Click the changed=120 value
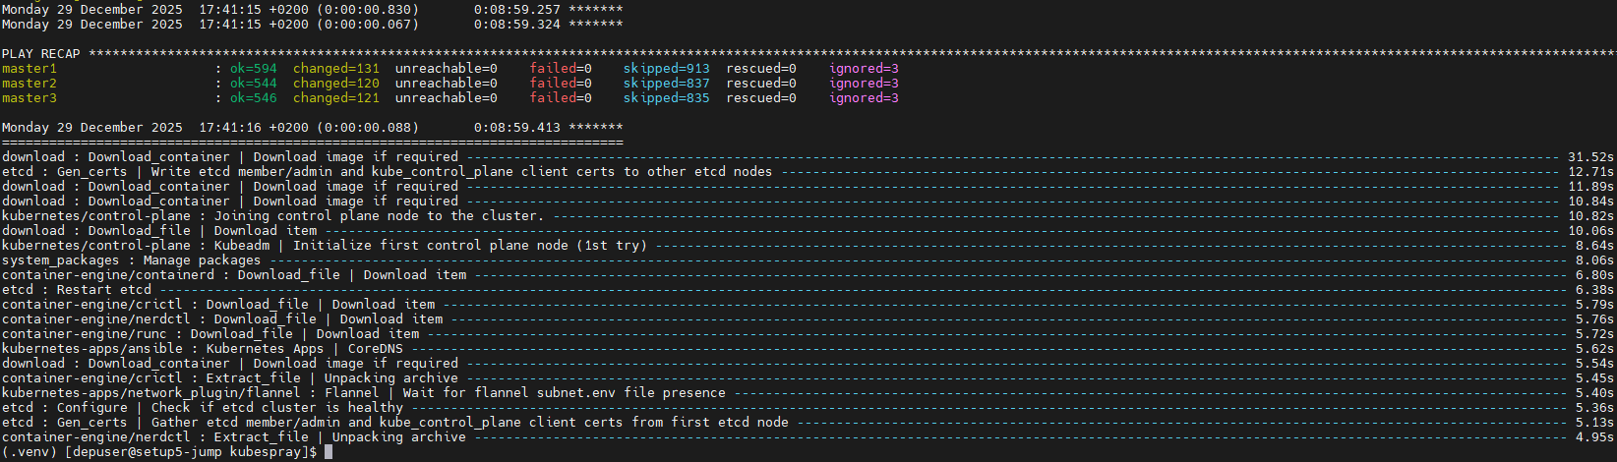Viewport: 1617px width, 462px height. [x=336, y=84]
